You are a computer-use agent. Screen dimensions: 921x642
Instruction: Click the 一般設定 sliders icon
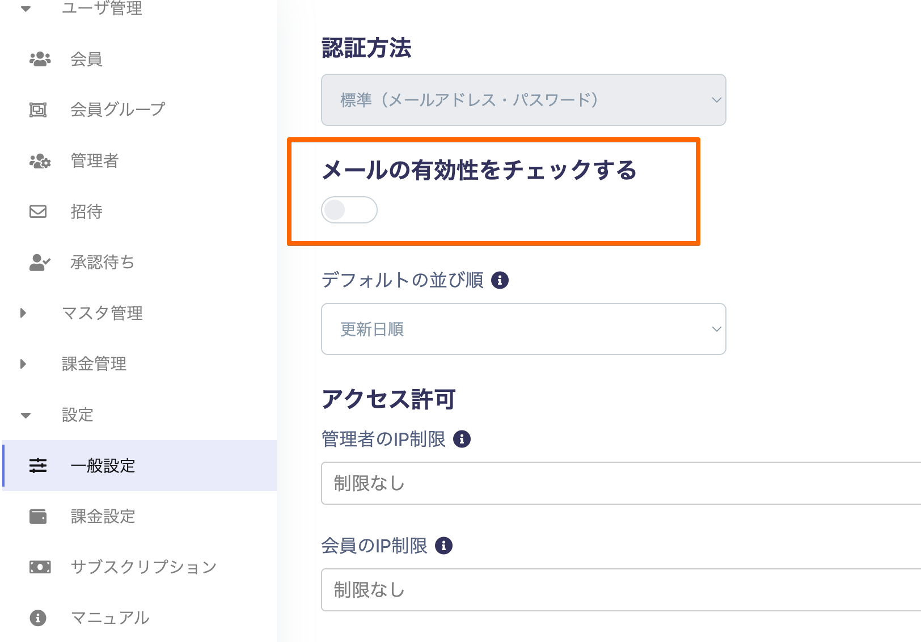38,466
